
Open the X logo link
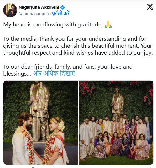[150, 7]
